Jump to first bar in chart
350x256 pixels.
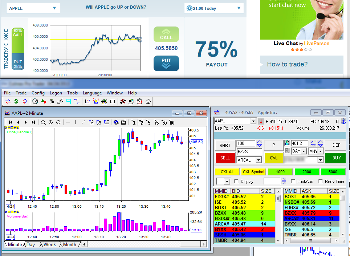(x=11, y=122)
